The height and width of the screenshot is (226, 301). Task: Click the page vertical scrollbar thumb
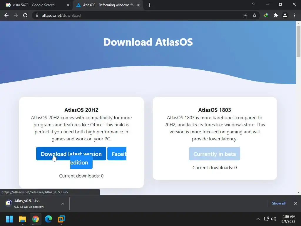(x=298, y=41)
